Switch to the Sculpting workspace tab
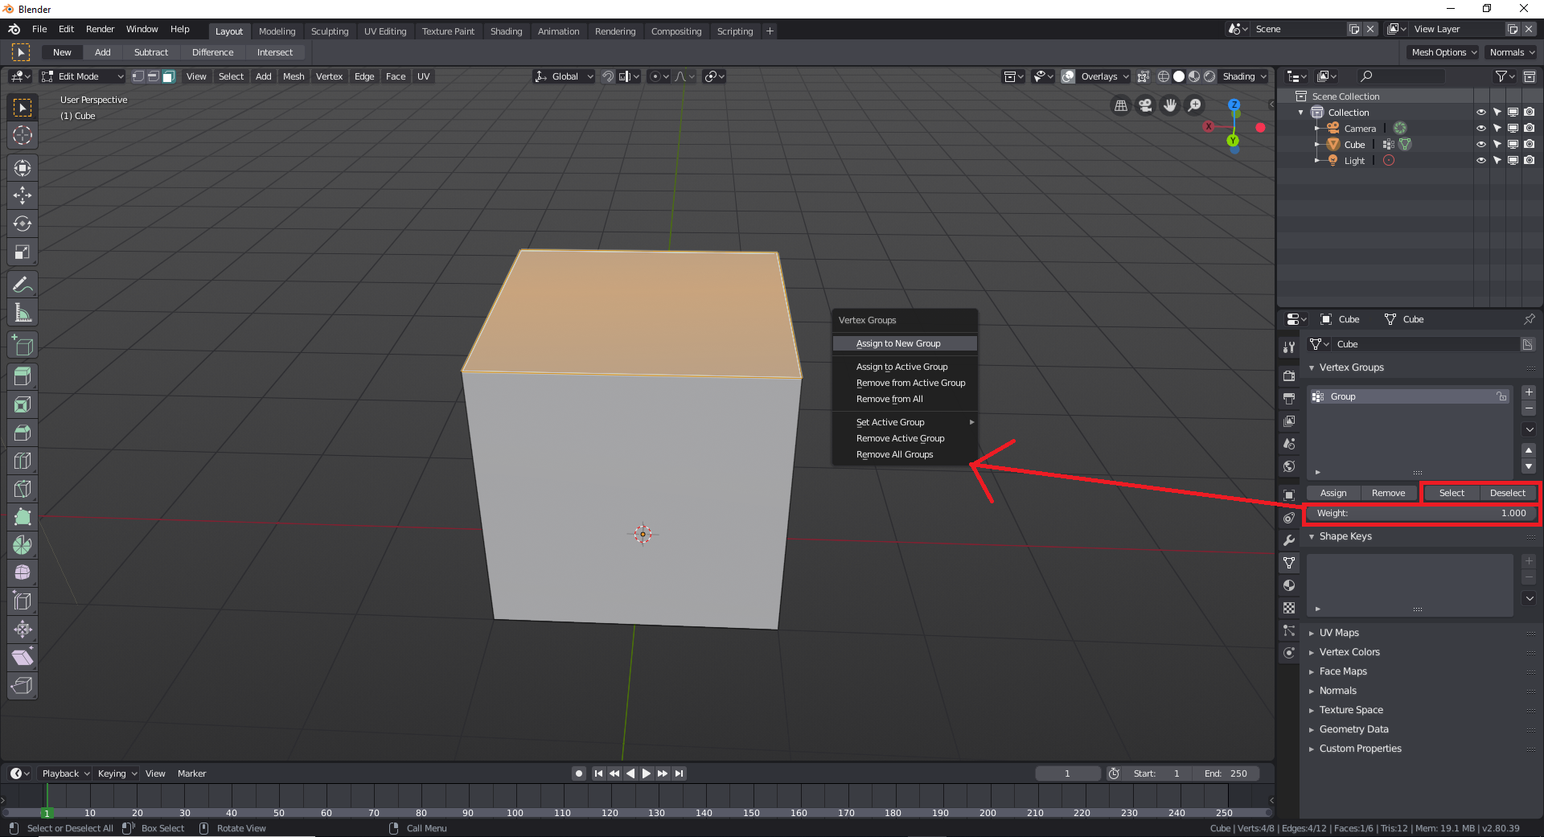1544x837 pixels. click(330, 31)
